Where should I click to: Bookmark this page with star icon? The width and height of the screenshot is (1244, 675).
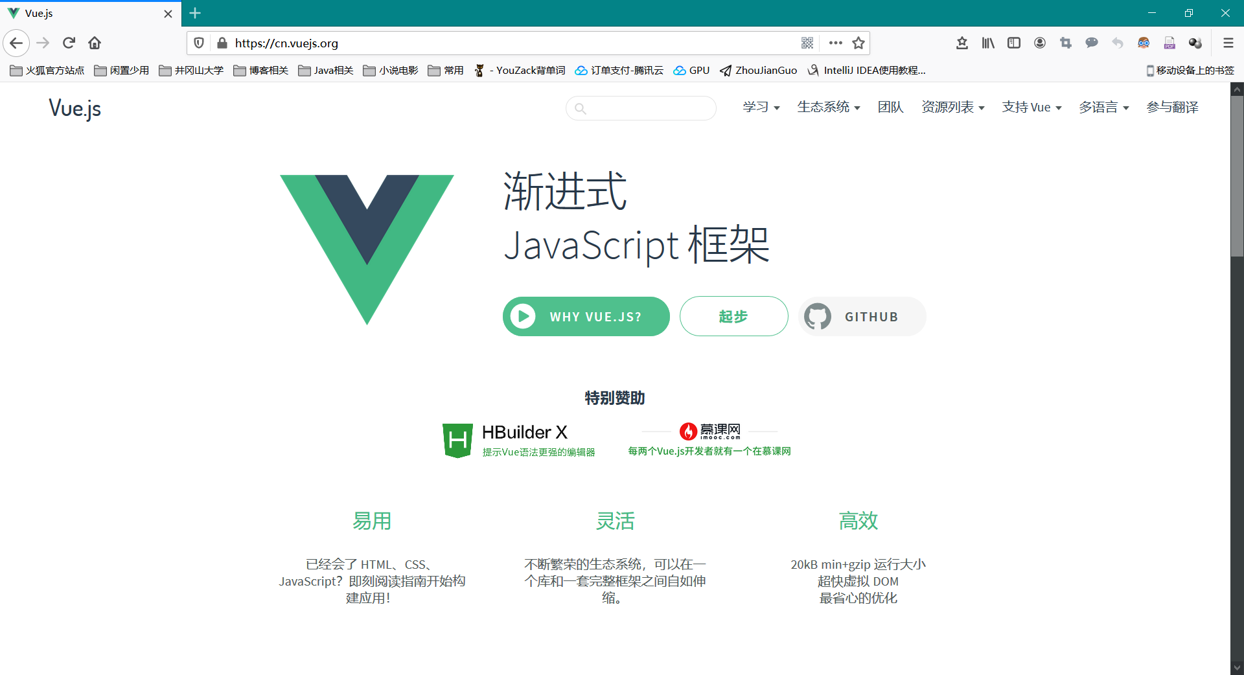858,43
